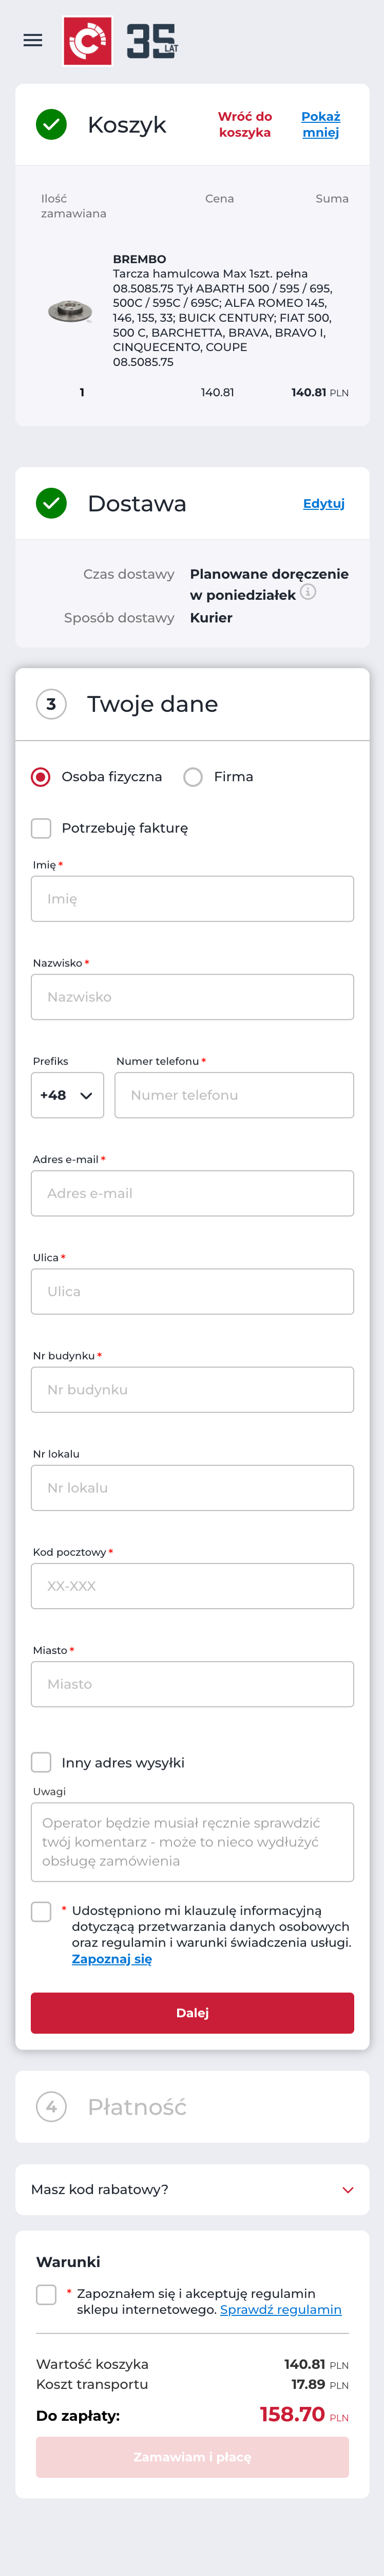Edit delivery via Edytuj link
This screenshot has height=2576, width=384.
point(324,503)
